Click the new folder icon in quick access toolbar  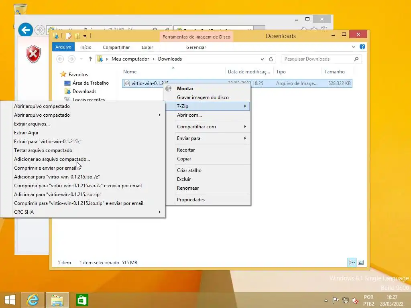click(77, 36)
